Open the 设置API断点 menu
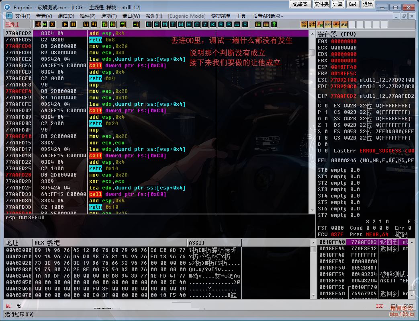The width and height of the screenshot is (419, 321). coord(268,16)
